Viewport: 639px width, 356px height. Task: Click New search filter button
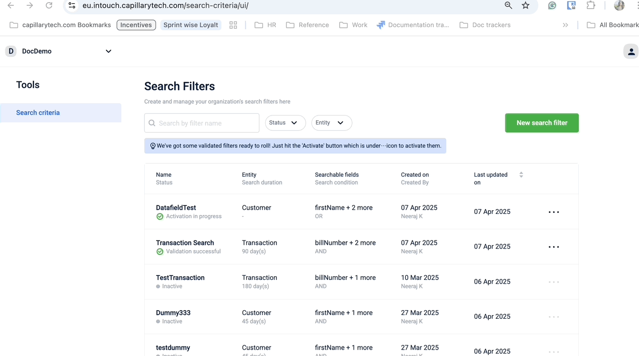[542, 123]
